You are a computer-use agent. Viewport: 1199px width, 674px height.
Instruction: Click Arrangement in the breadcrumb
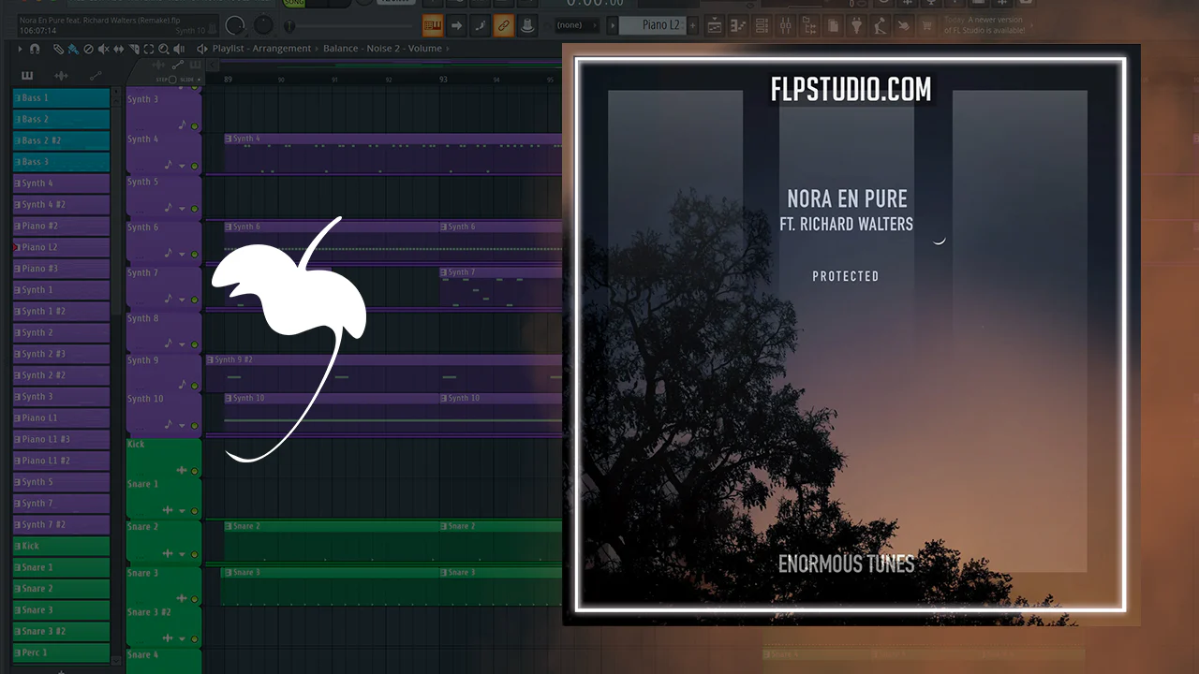(283, 49)
